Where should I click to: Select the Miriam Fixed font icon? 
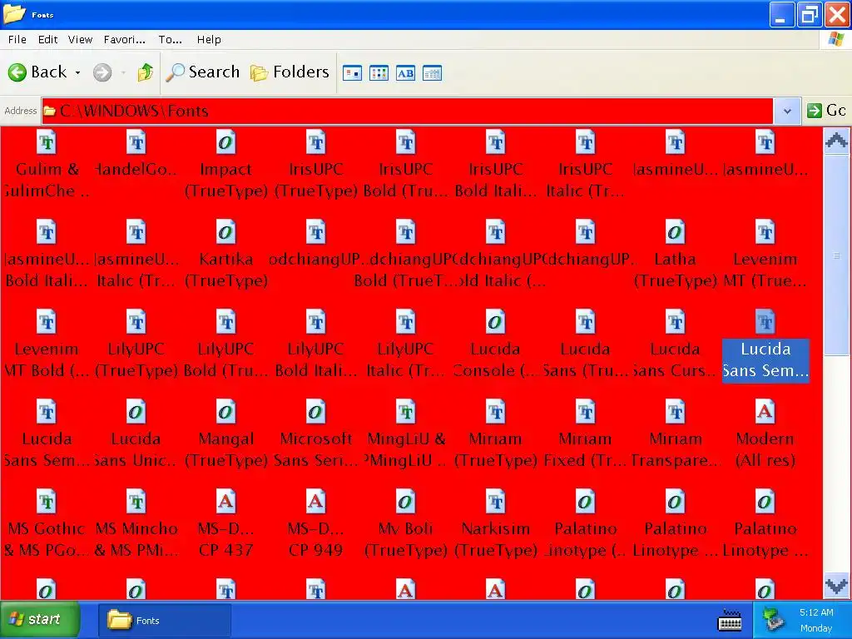[x=585, y=412]
